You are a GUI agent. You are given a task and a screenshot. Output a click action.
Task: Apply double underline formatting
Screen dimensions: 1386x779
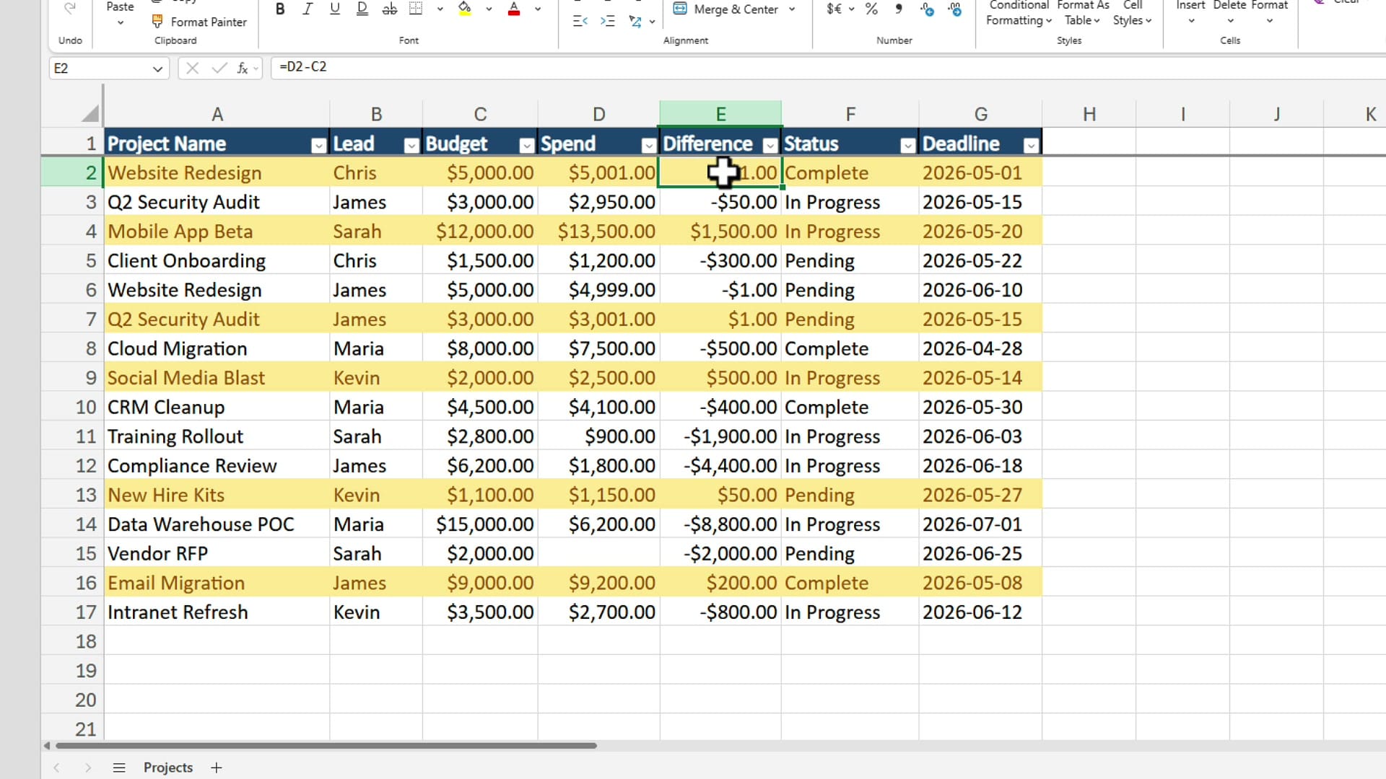[x=362, y=9]
